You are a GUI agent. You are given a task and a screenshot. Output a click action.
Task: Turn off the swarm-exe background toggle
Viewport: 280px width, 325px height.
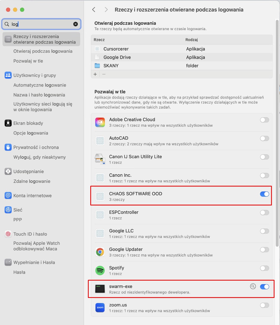[x=265, y=287]
